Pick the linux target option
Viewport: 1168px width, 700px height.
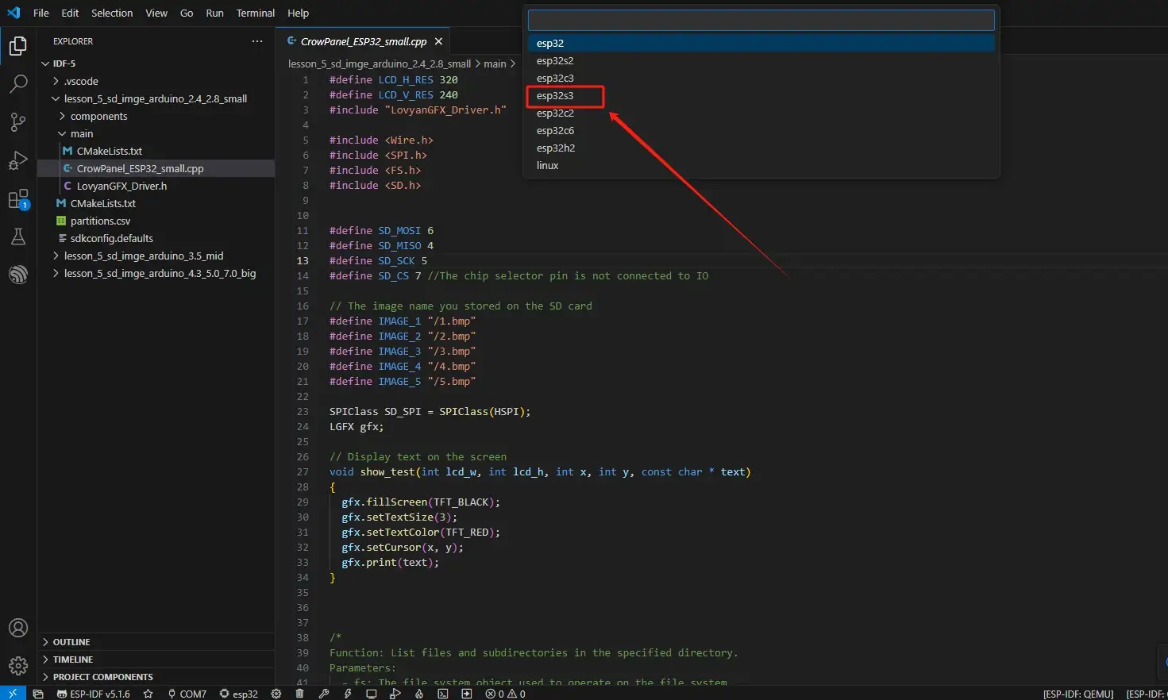click(547, 166)
